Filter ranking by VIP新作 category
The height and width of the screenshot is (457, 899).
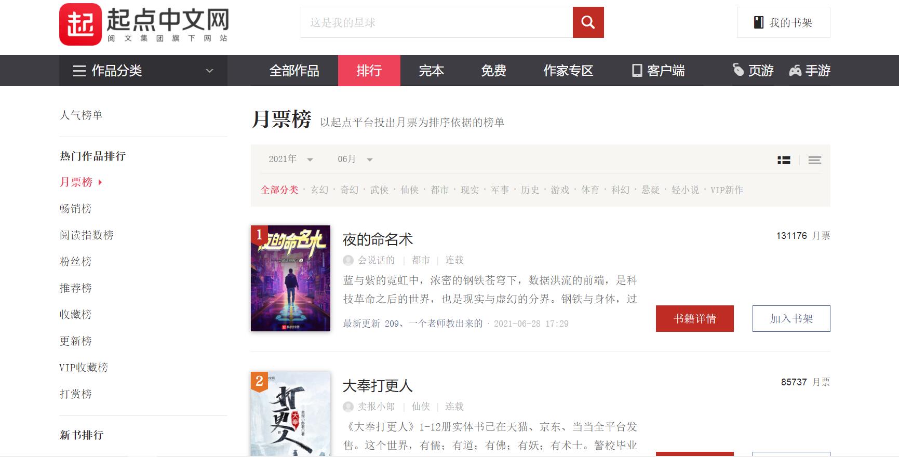tap(727, 190)
